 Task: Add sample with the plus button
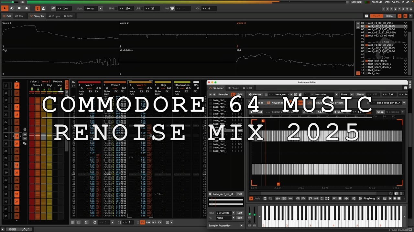tap(214, 95)
